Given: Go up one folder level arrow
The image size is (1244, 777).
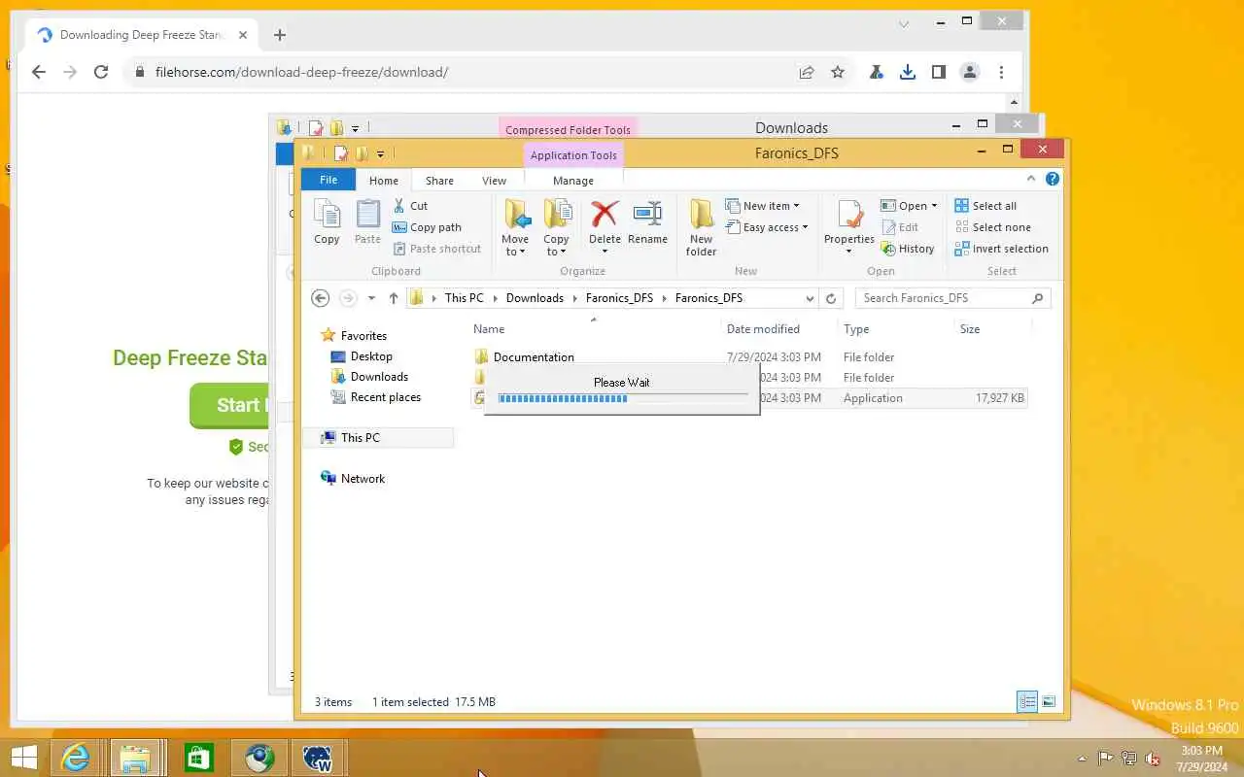Looking at the screenshot, I should pyautogui.click(x=393, y=298).
